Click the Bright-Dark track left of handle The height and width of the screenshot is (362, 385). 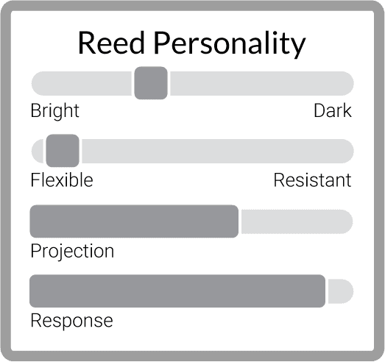tap(82, 83)
